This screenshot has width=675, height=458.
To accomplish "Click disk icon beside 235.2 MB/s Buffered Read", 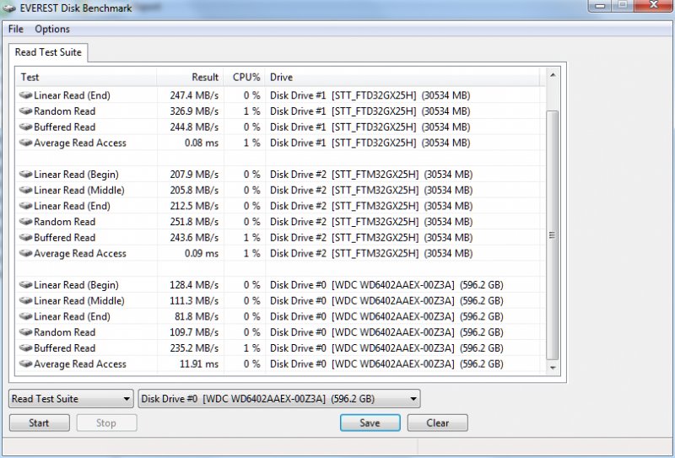I will 26,348.
